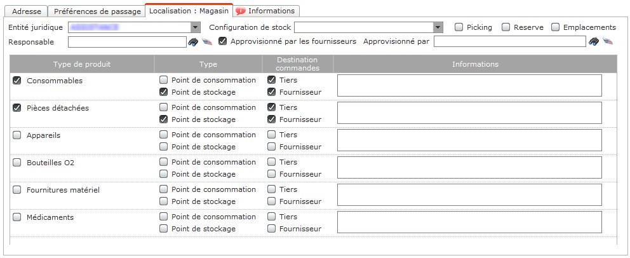Click eraser icon beside Approvisionné par field
630x258 pixels.
[608, 41]
